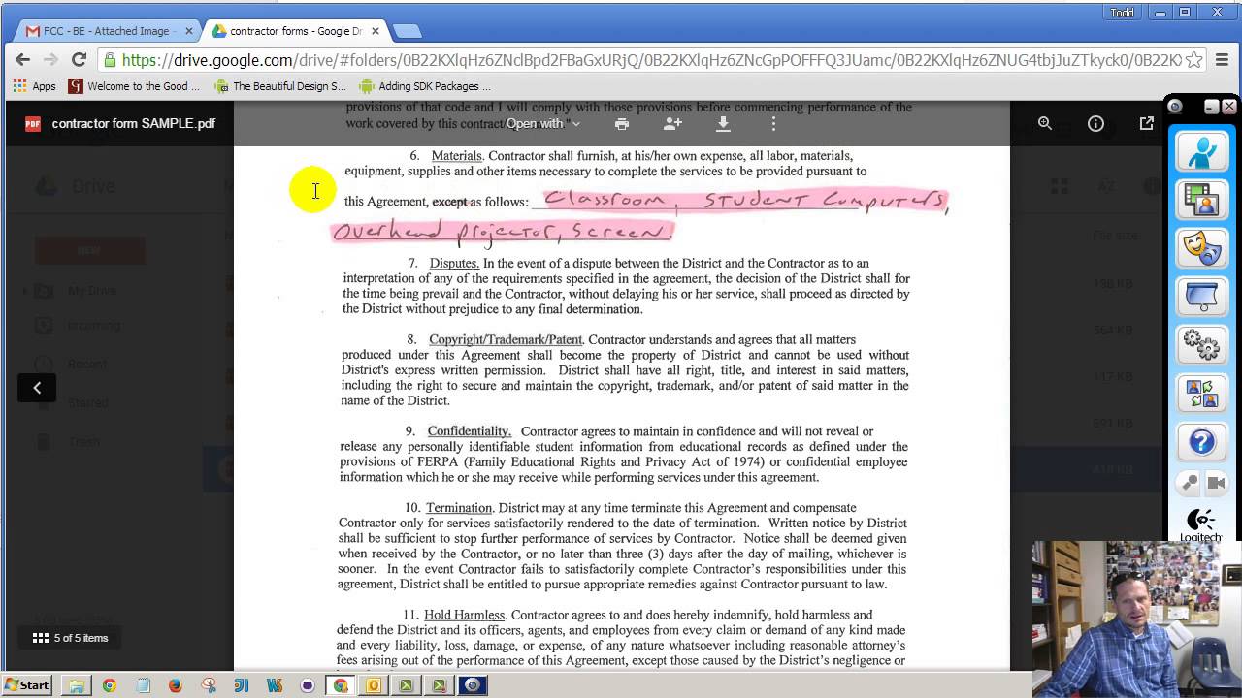Image resolution: width=1242 pixels, height=698 pixels.
Task: Close the FCC - BE tab
Action: tap(189, 31)
